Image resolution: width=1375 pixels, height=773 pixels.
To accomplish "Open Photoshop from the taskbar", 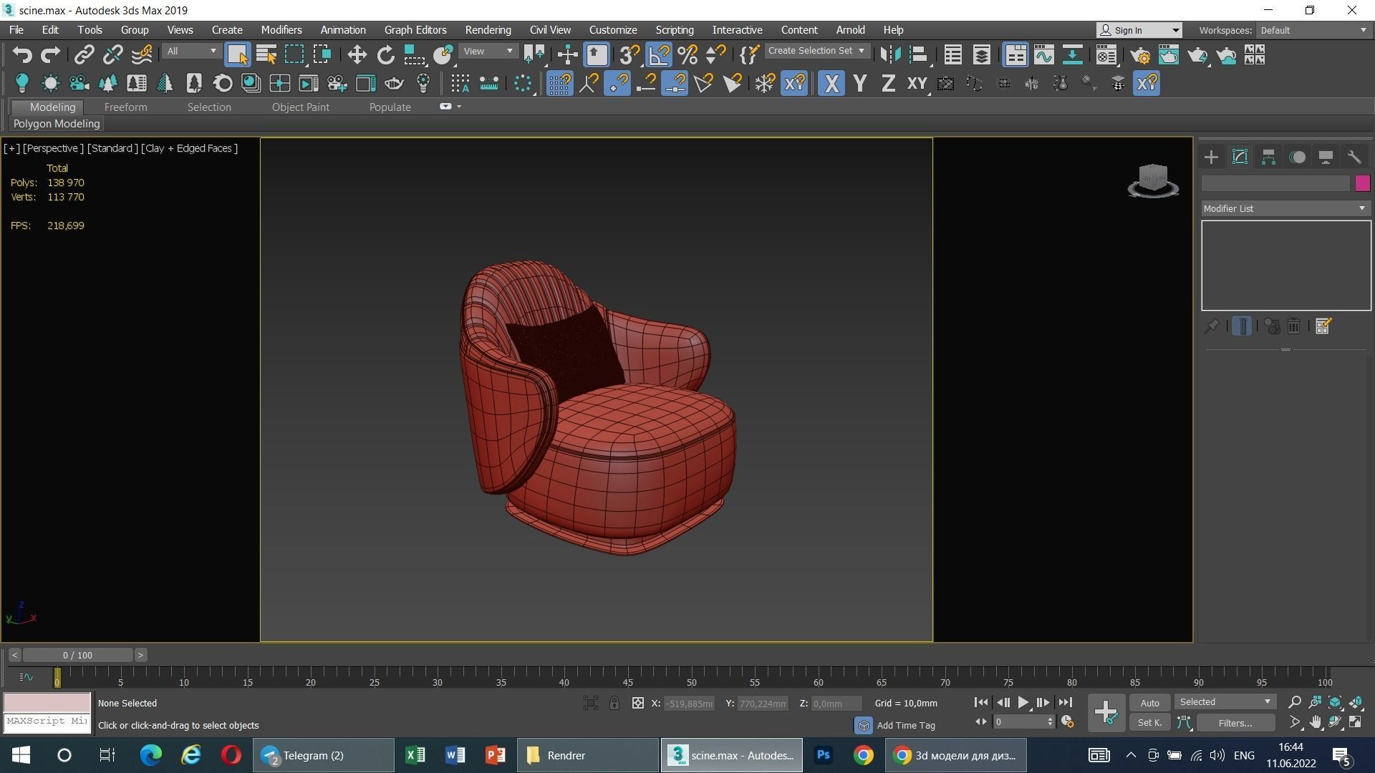I will (x=823, y=755).
